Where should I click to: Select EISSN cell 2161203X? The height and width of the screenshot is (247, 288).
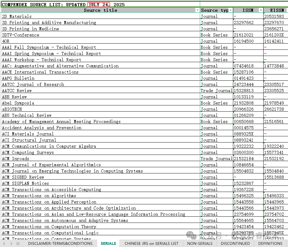pyautogui.click(x=276, y=35)
